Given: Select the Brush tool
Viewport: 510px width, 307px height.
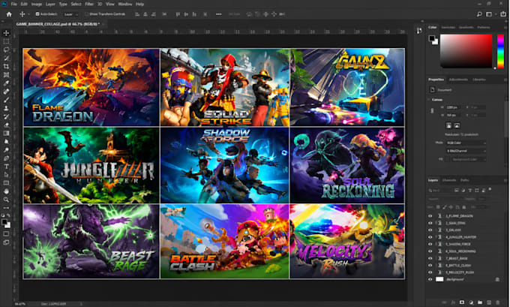Looking at the screenshot, I should (x=6, y=100).
